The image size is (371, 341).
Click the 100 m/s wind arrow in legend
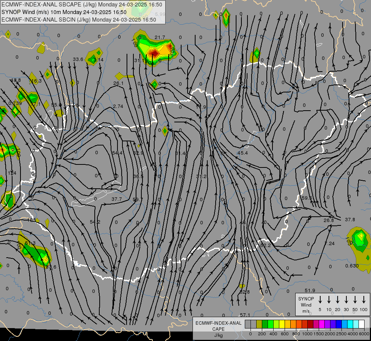tap(364, 300)
